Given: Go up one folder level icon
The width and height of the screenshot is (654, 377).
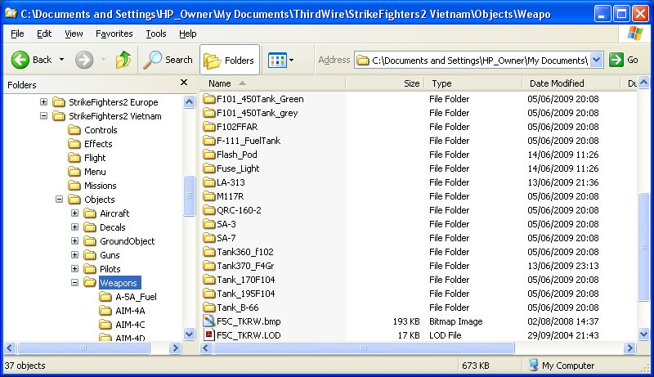Looking at the screenshot, I should pyautogui.click(x=123, y=60).
